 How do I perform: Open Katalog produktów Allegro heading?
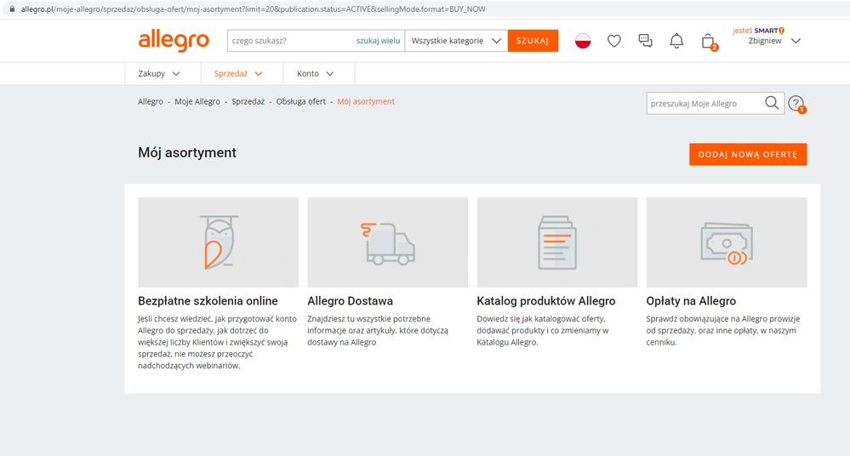(546, 301)
